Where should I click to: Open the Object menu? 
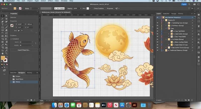point(30,1)
